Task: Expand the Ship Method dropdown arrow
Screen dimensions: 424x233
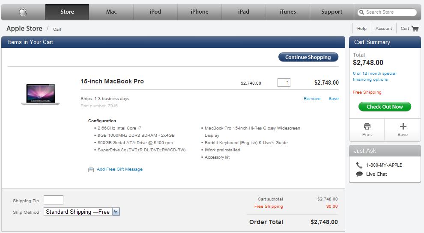Action: [116, 212]
